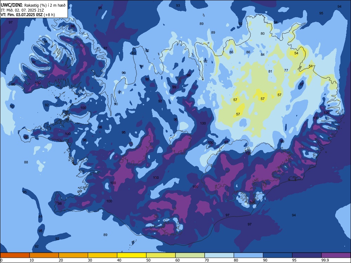Click the '54' humidity value on the map
The height and width of the screenshot is (263, 351).
coord(296,53)
